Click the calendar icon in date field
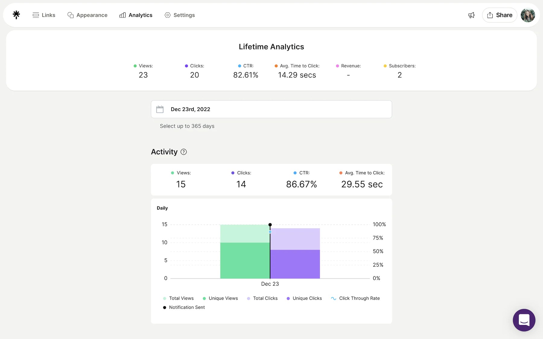Screen dimensions: 543x339 point(160,109)
